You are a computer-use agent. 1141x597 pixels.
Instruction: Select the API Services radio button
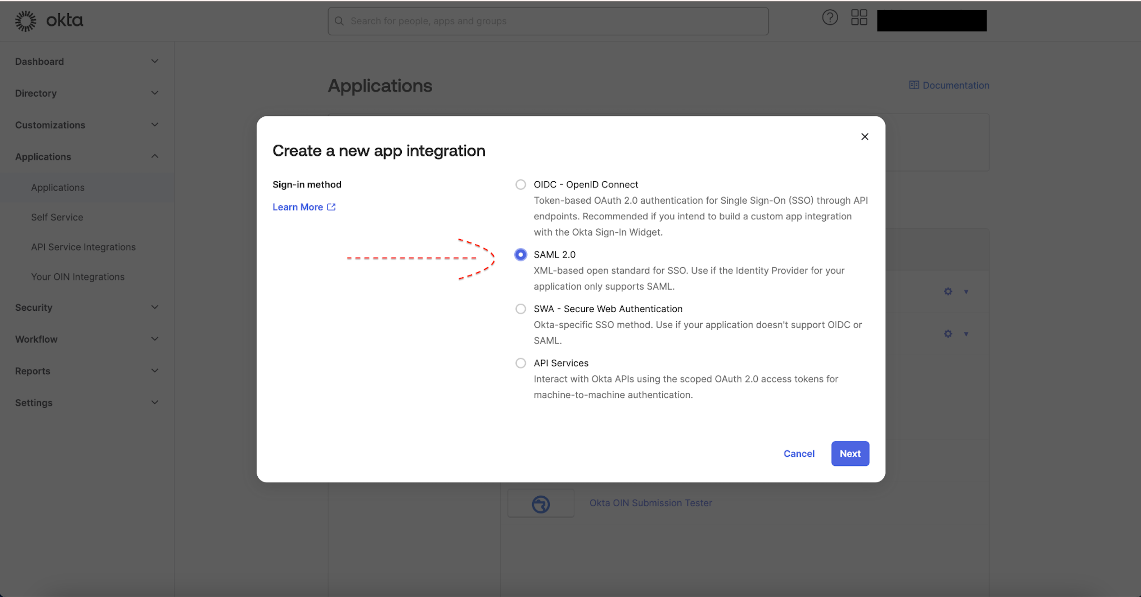pyautogui.click(x=520, y=363)
